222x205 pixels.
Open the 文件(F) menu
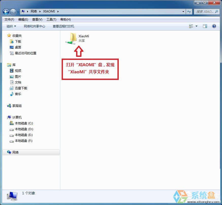coord(9,19)
